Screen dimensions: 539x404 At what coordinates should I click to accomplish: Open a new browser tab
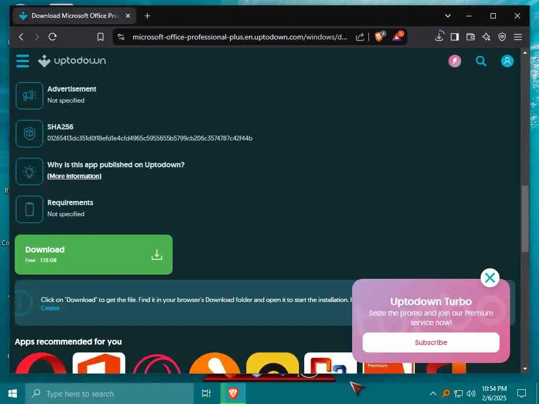pyautogui.click(x=147, y=16)
